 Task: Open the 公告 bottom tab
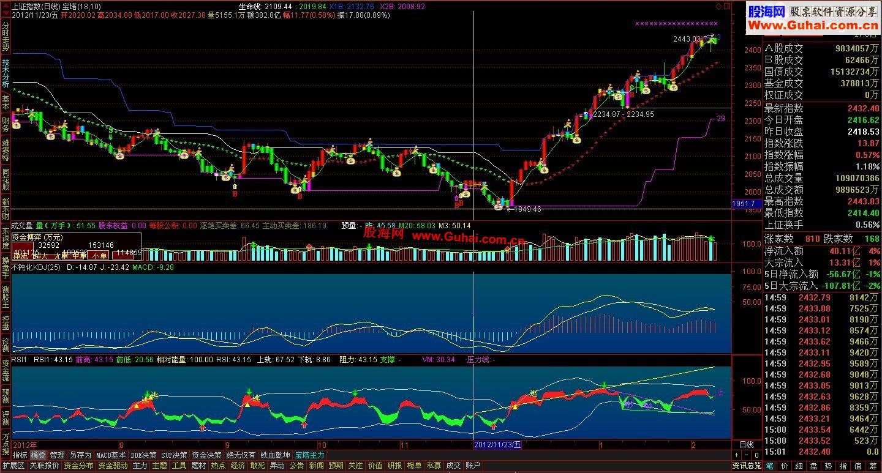[x=296, y=466]
